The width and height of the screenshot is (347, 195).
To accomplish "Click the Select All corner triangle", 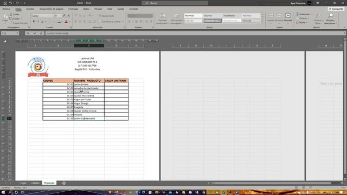I will [5, 41].
